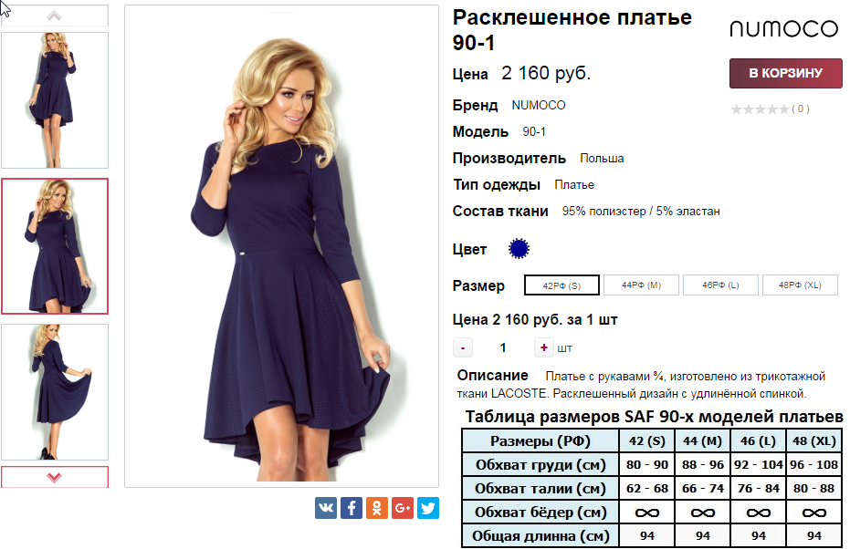Show next thumbnails with down chevron
The image size is (850, 549).
point(54,477)
